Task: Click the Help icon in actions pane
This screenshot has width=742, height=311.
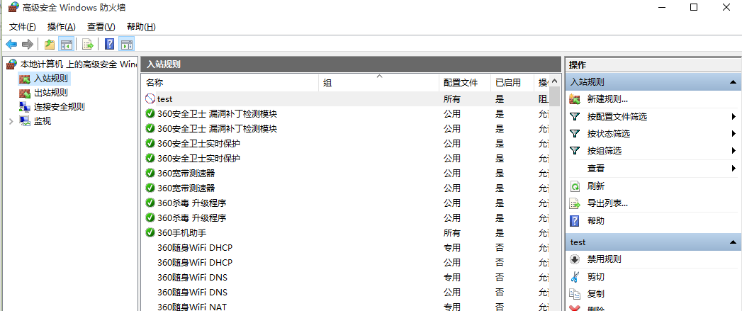Action: click(x=575, y=220)
